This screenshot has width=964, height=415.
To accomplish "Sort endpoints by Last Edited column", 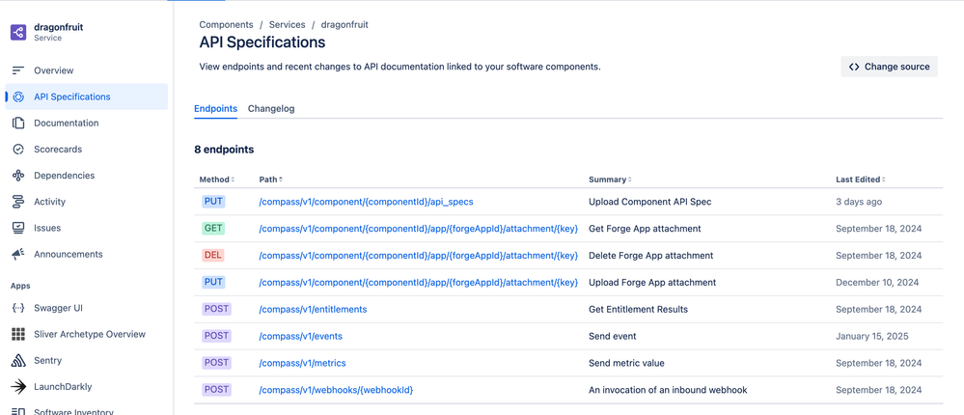I will (860, 180).
